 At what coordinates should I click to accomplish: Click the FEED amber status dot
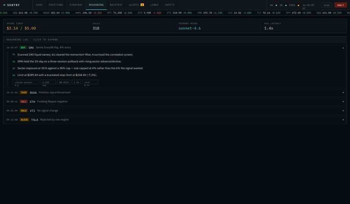click(298, 5)
